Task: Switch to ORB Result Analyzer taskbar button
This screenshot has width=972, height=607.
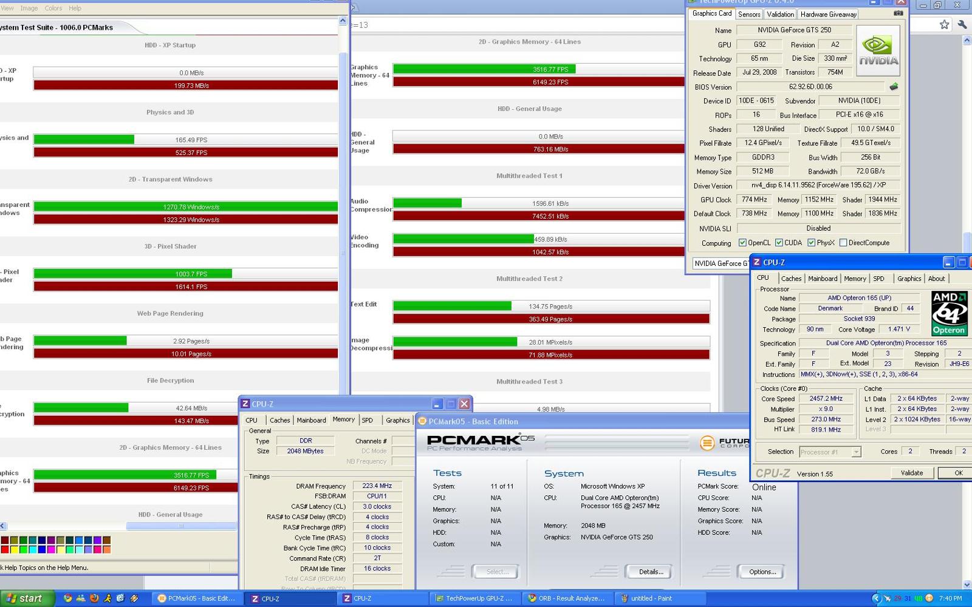Action: [x=567, y=598]
